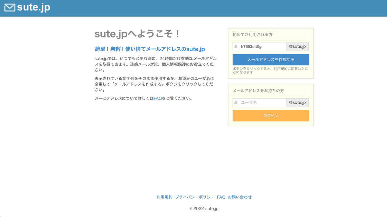Viewport: 387px width, 217px height.
Task: Click the © 2022 sute.jp copyright text
Action: click(x=204, y=209)
